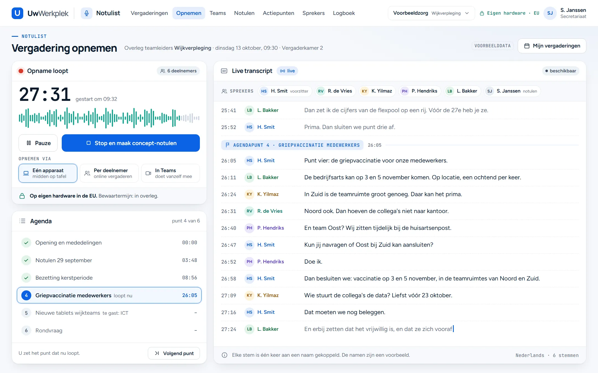Click the red recording indicator dot

pyautogui.click(x=21, y=71)
